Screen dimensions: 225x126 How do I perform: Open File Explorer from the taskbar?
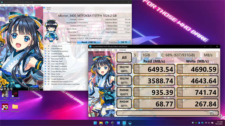(101, 123)
